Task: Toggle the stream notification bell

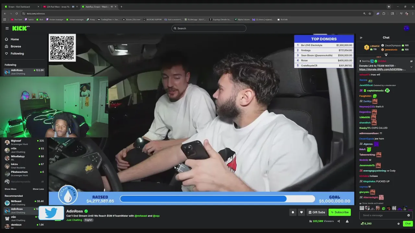Action: point(293,212)
